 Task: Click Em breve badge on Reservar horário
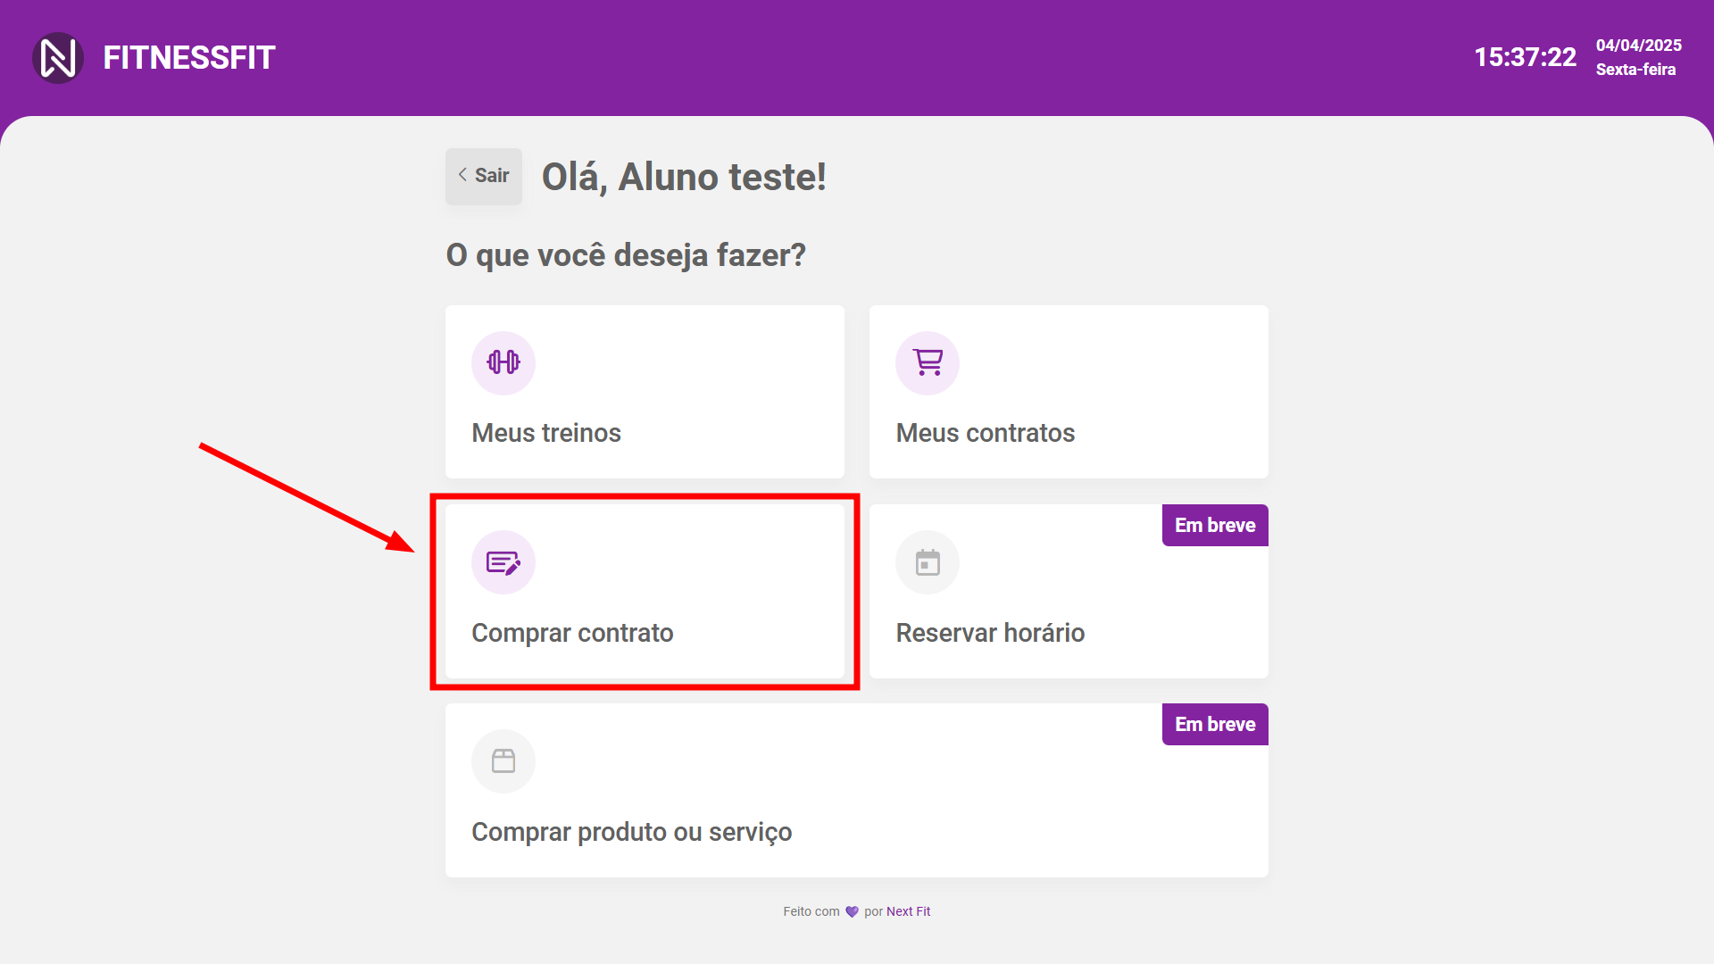pyautogui.click(x=1214, y=525)
